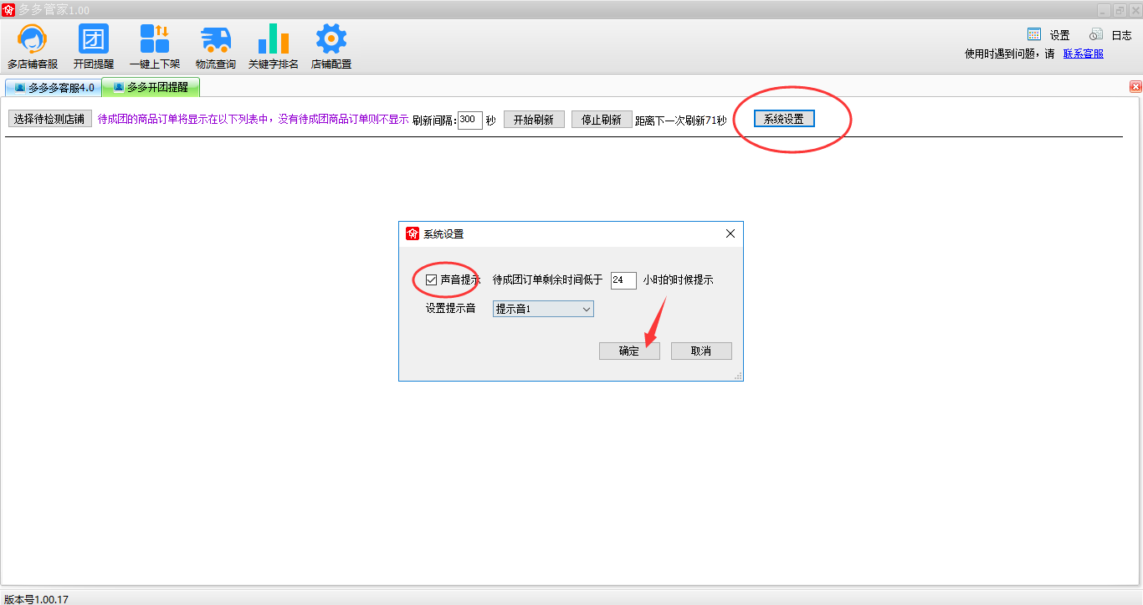Click 取消 in the 系统设置 dialog

tap(701, 351)
